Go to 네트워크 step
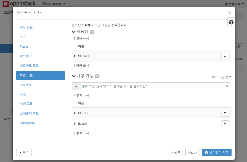This screenshot has width=247, height=162. pos(26,56)
